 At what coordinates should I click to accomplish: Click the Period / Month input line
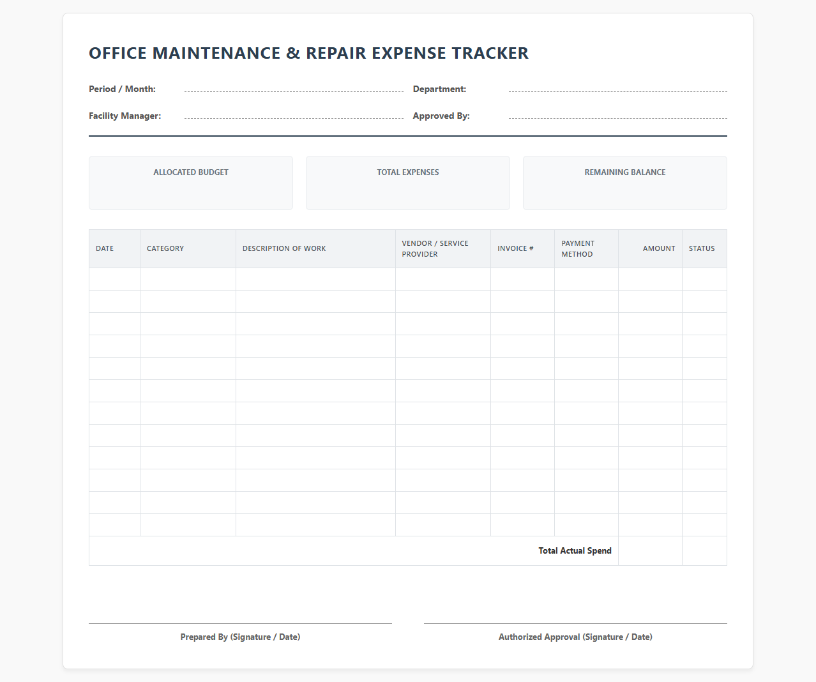[294, 89]
